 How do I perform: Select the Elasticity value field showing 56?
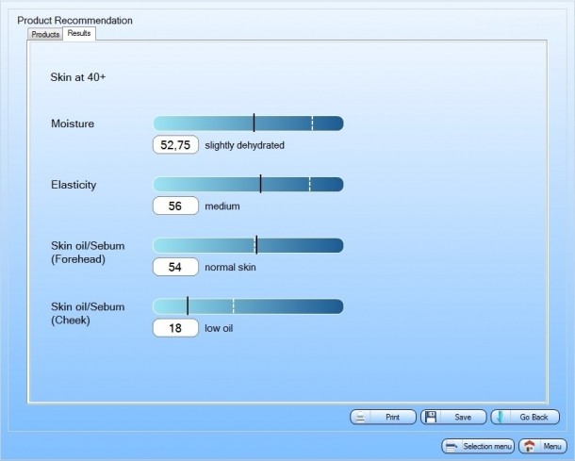point(175,206)
